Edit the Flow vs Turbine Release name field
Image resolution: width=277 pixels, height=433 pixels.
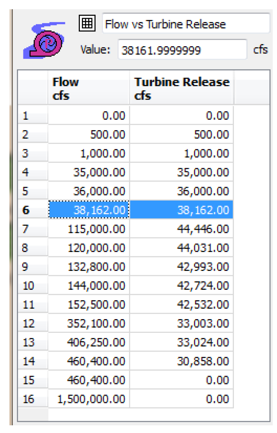coord(186,24)
